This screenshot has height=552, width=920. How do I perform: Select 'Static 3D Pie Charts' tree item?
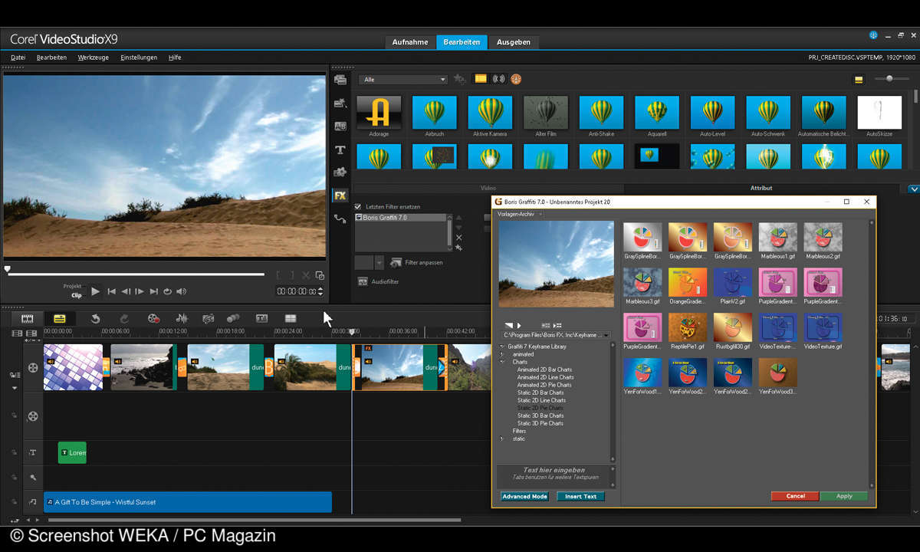pos(540,423)
